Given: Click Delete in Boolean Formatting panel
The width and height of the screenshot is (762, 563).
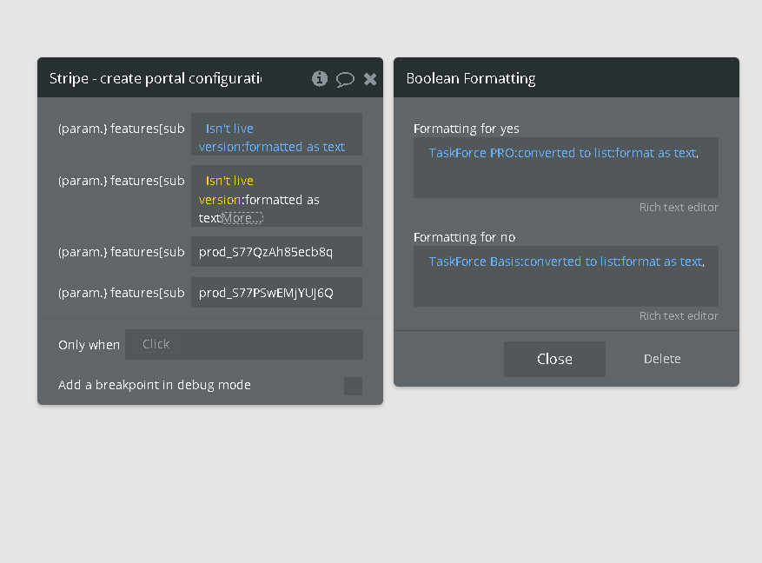Looking at the screenshot, I should tap(662, 359).
